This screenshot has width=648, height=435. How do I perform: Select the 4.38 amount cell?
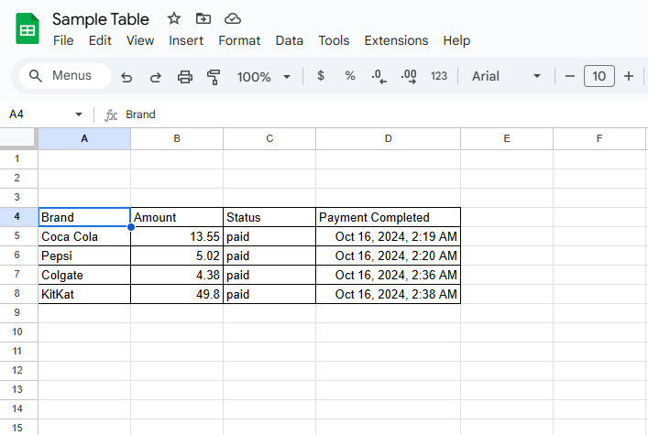pos(177,275)
